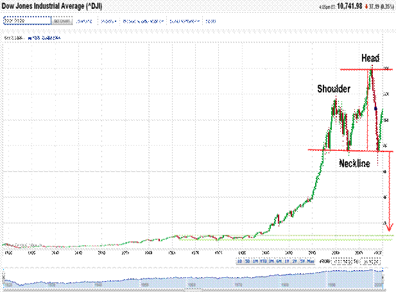The height and width of the screenshot is (292, 396).
Task: Select the Max range button
Action: (311, 261)
